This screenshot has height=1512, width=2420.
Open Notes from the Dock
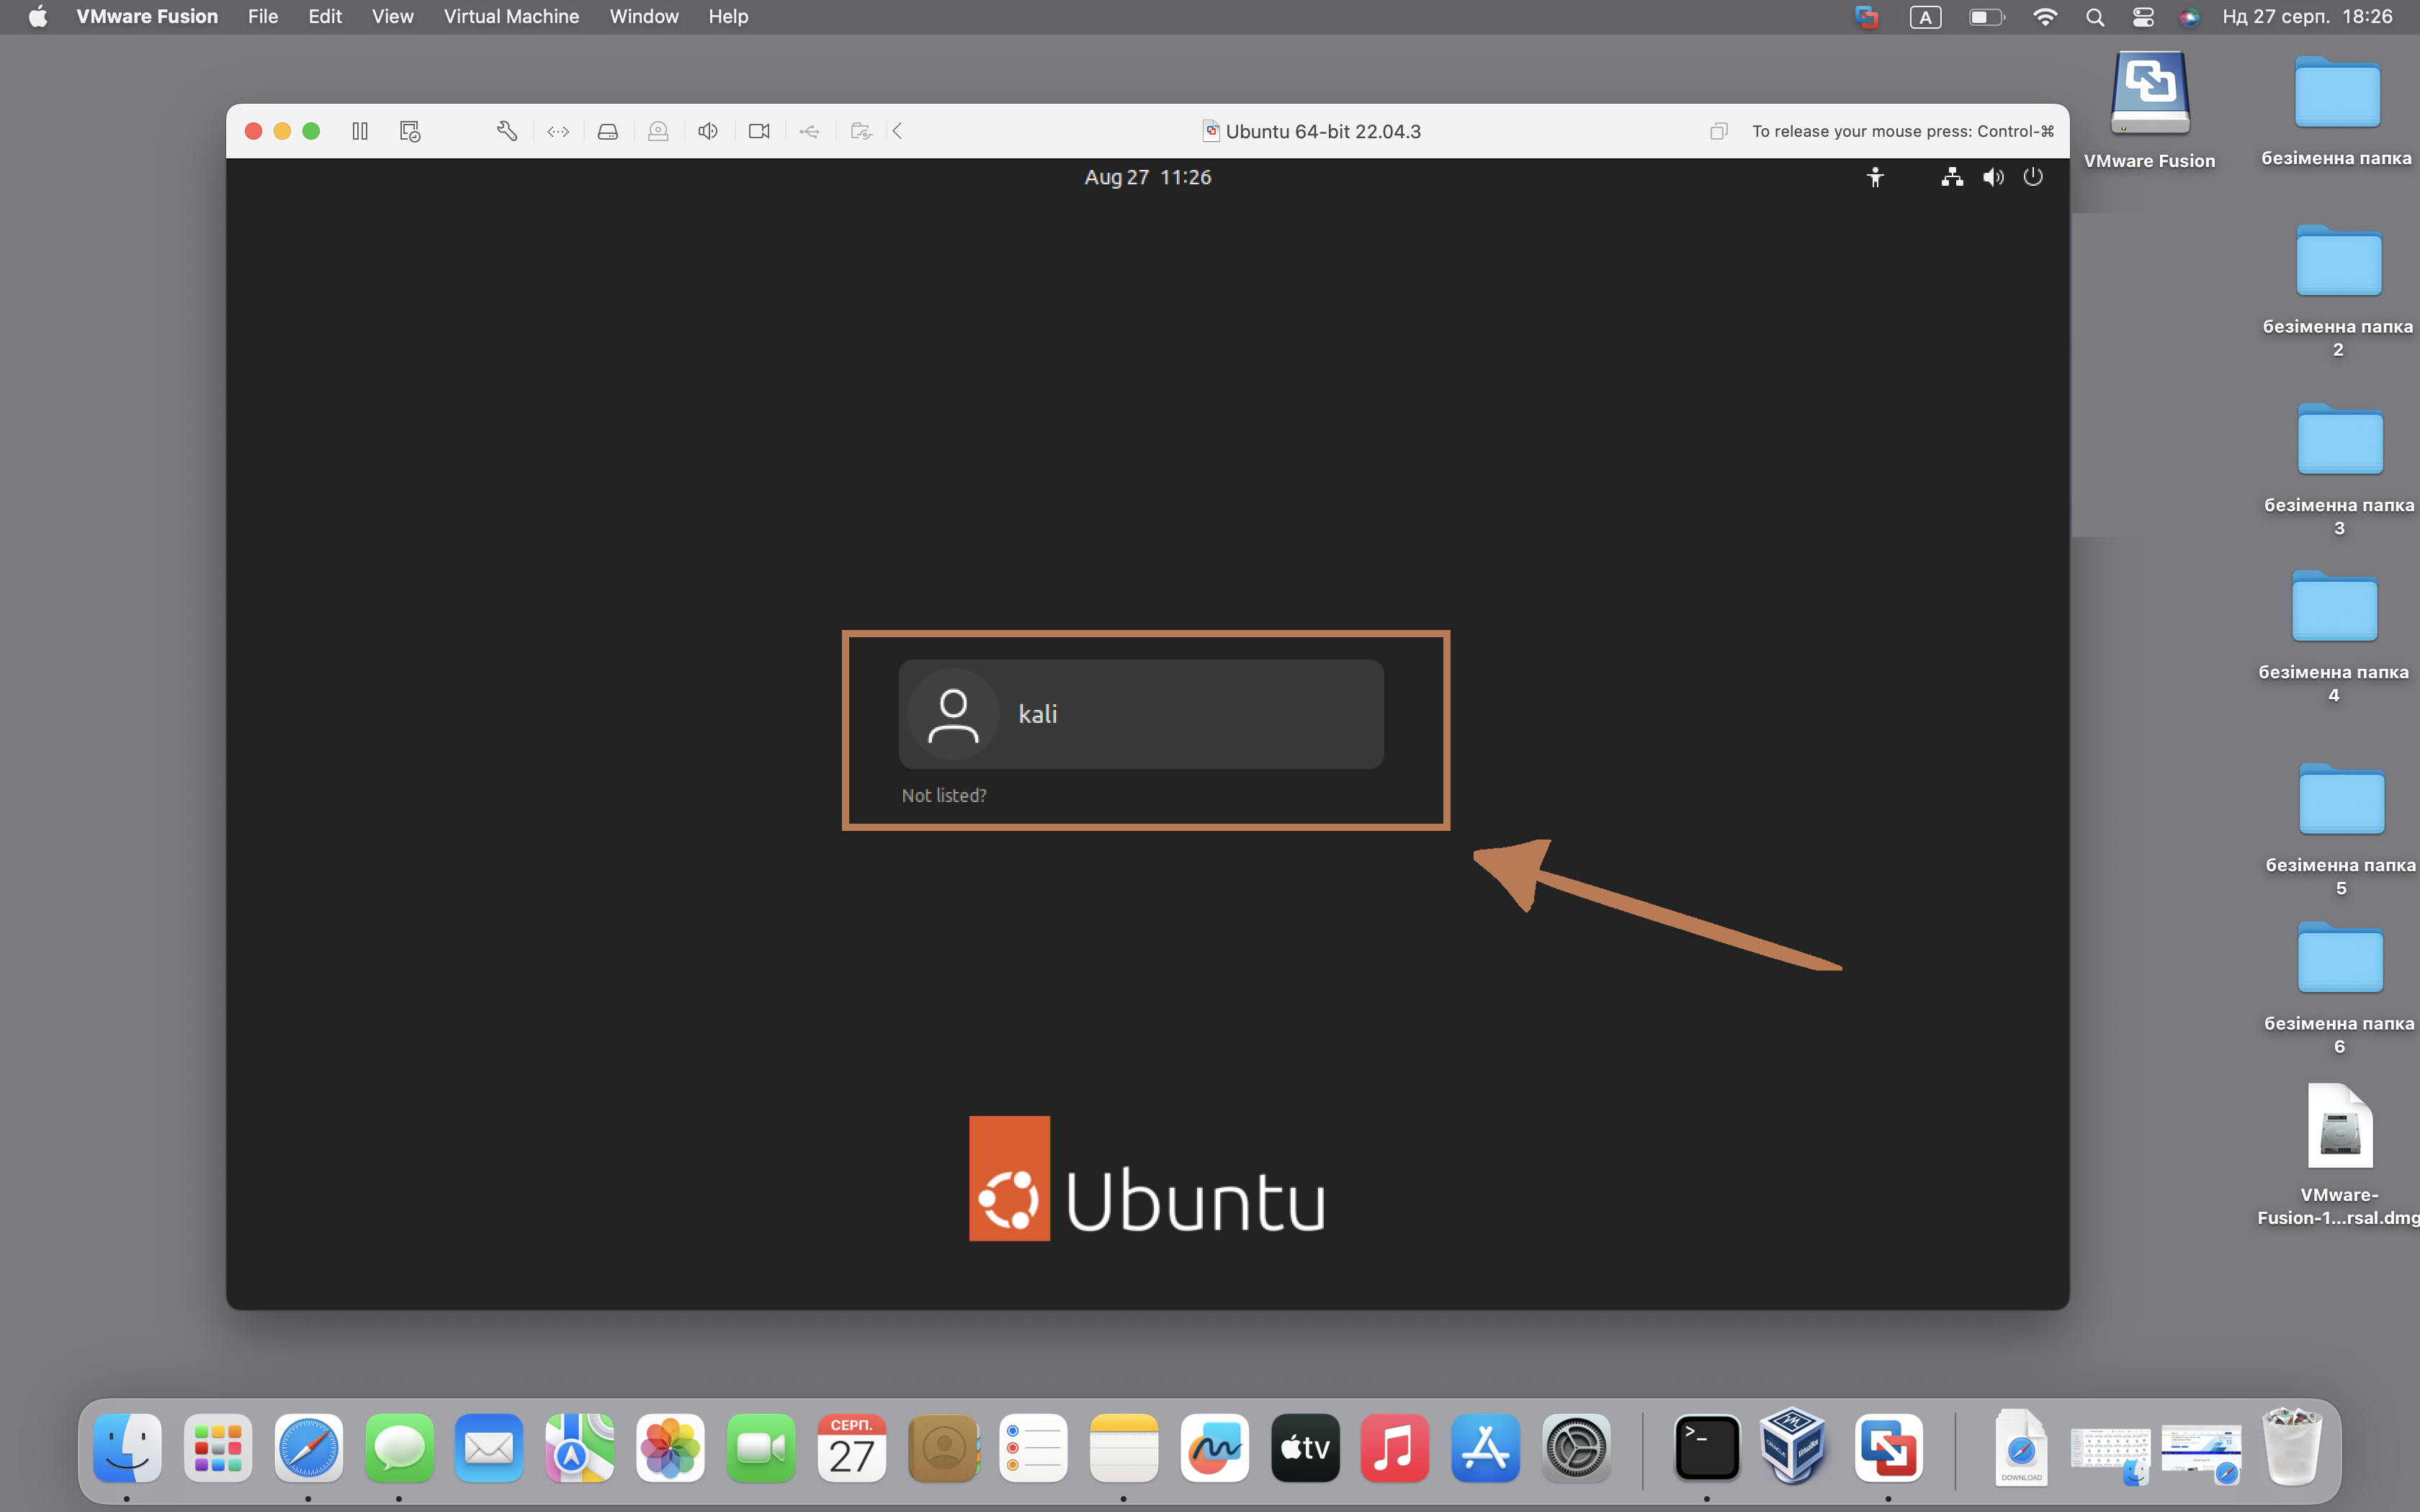point(1124,1447)
